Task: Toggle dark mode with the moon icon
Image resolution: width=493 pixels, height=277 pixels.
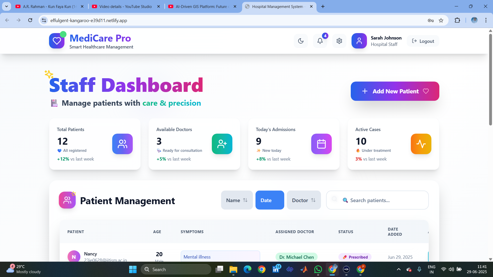Action: 301,41
